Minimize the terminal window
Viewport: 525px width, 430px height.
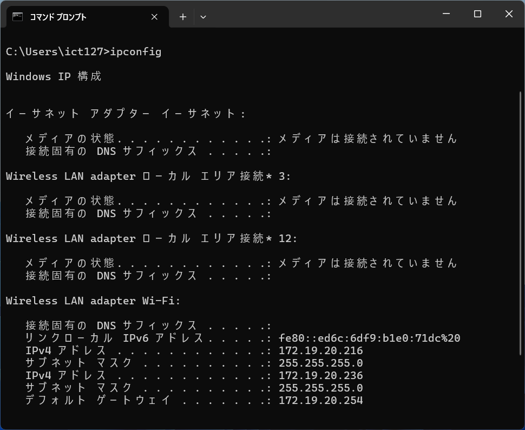pyautogui.click(x=446, y=14)
